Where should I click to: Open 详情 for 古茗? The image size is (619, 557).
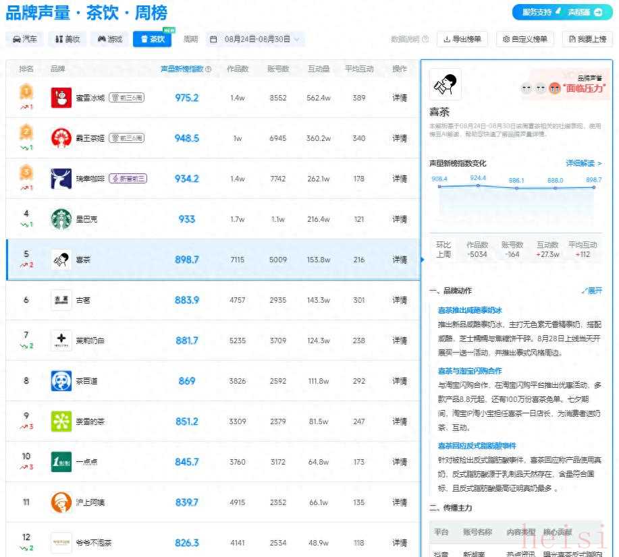coord(400,300)
